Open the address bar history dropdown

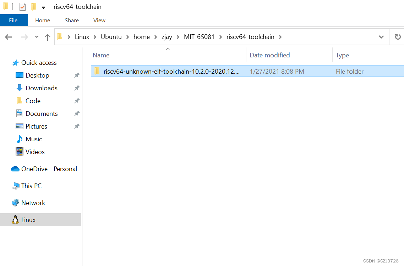click(381, 36)
